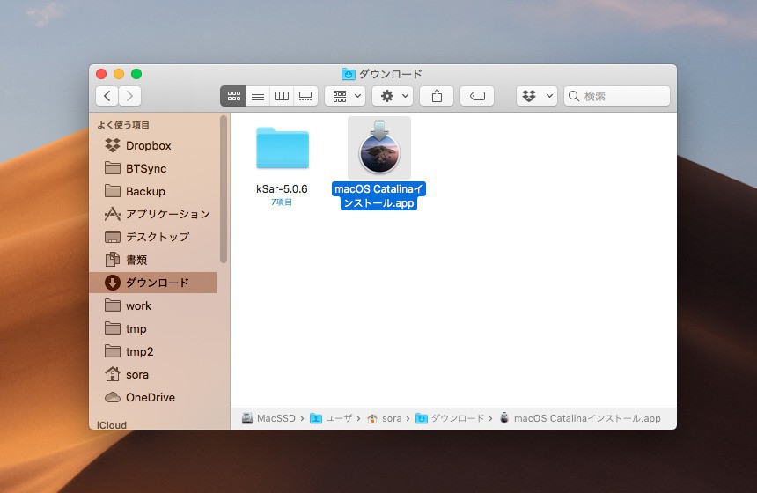Open the group-by arrangement dropdown
The height and width of the screenshot is (493, 757).
coord(345,96)
